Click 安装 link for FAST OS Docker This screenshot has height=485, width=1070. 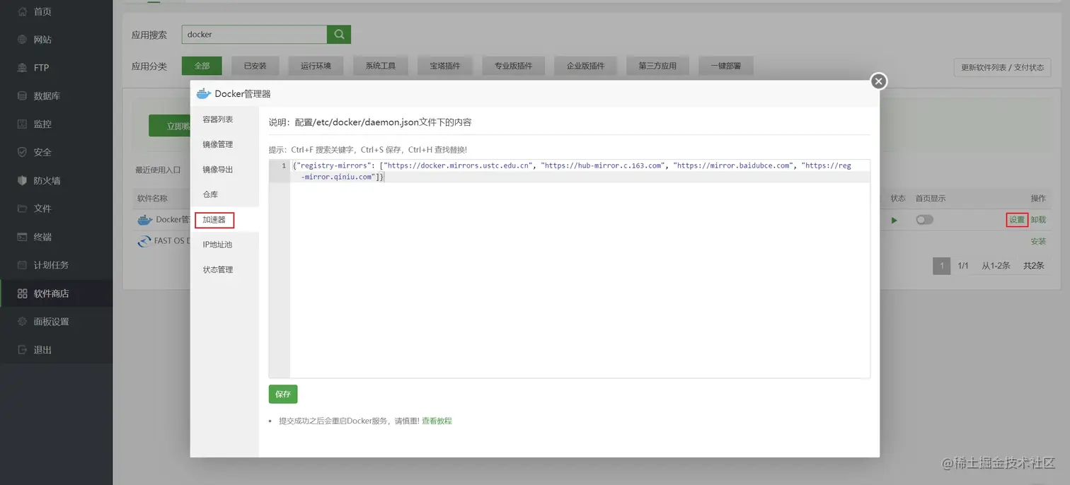1038,241
